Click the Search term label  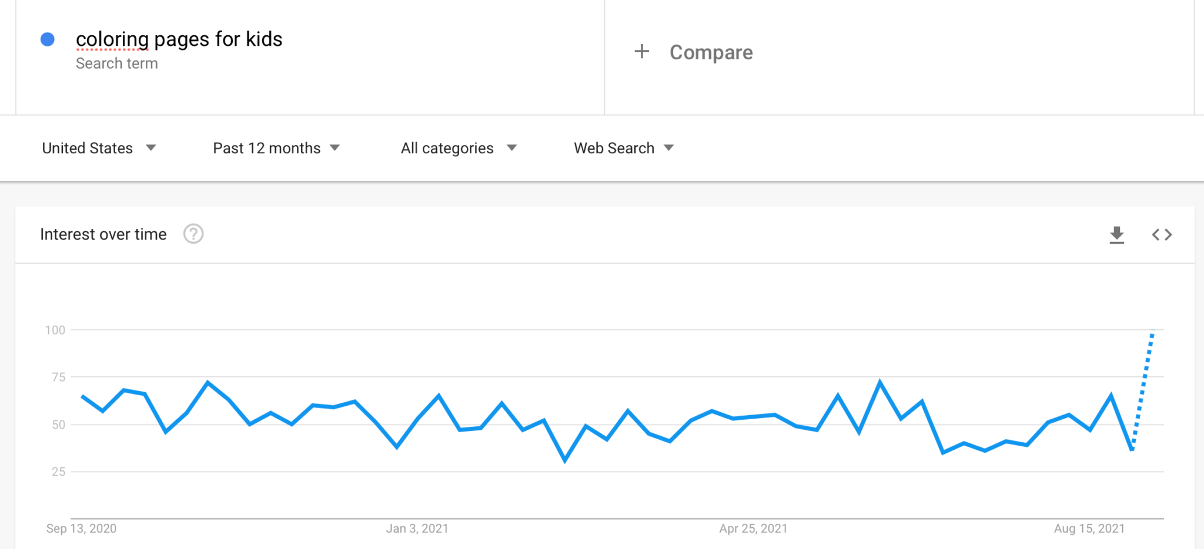pyautogui.click(x=117, y=63)
